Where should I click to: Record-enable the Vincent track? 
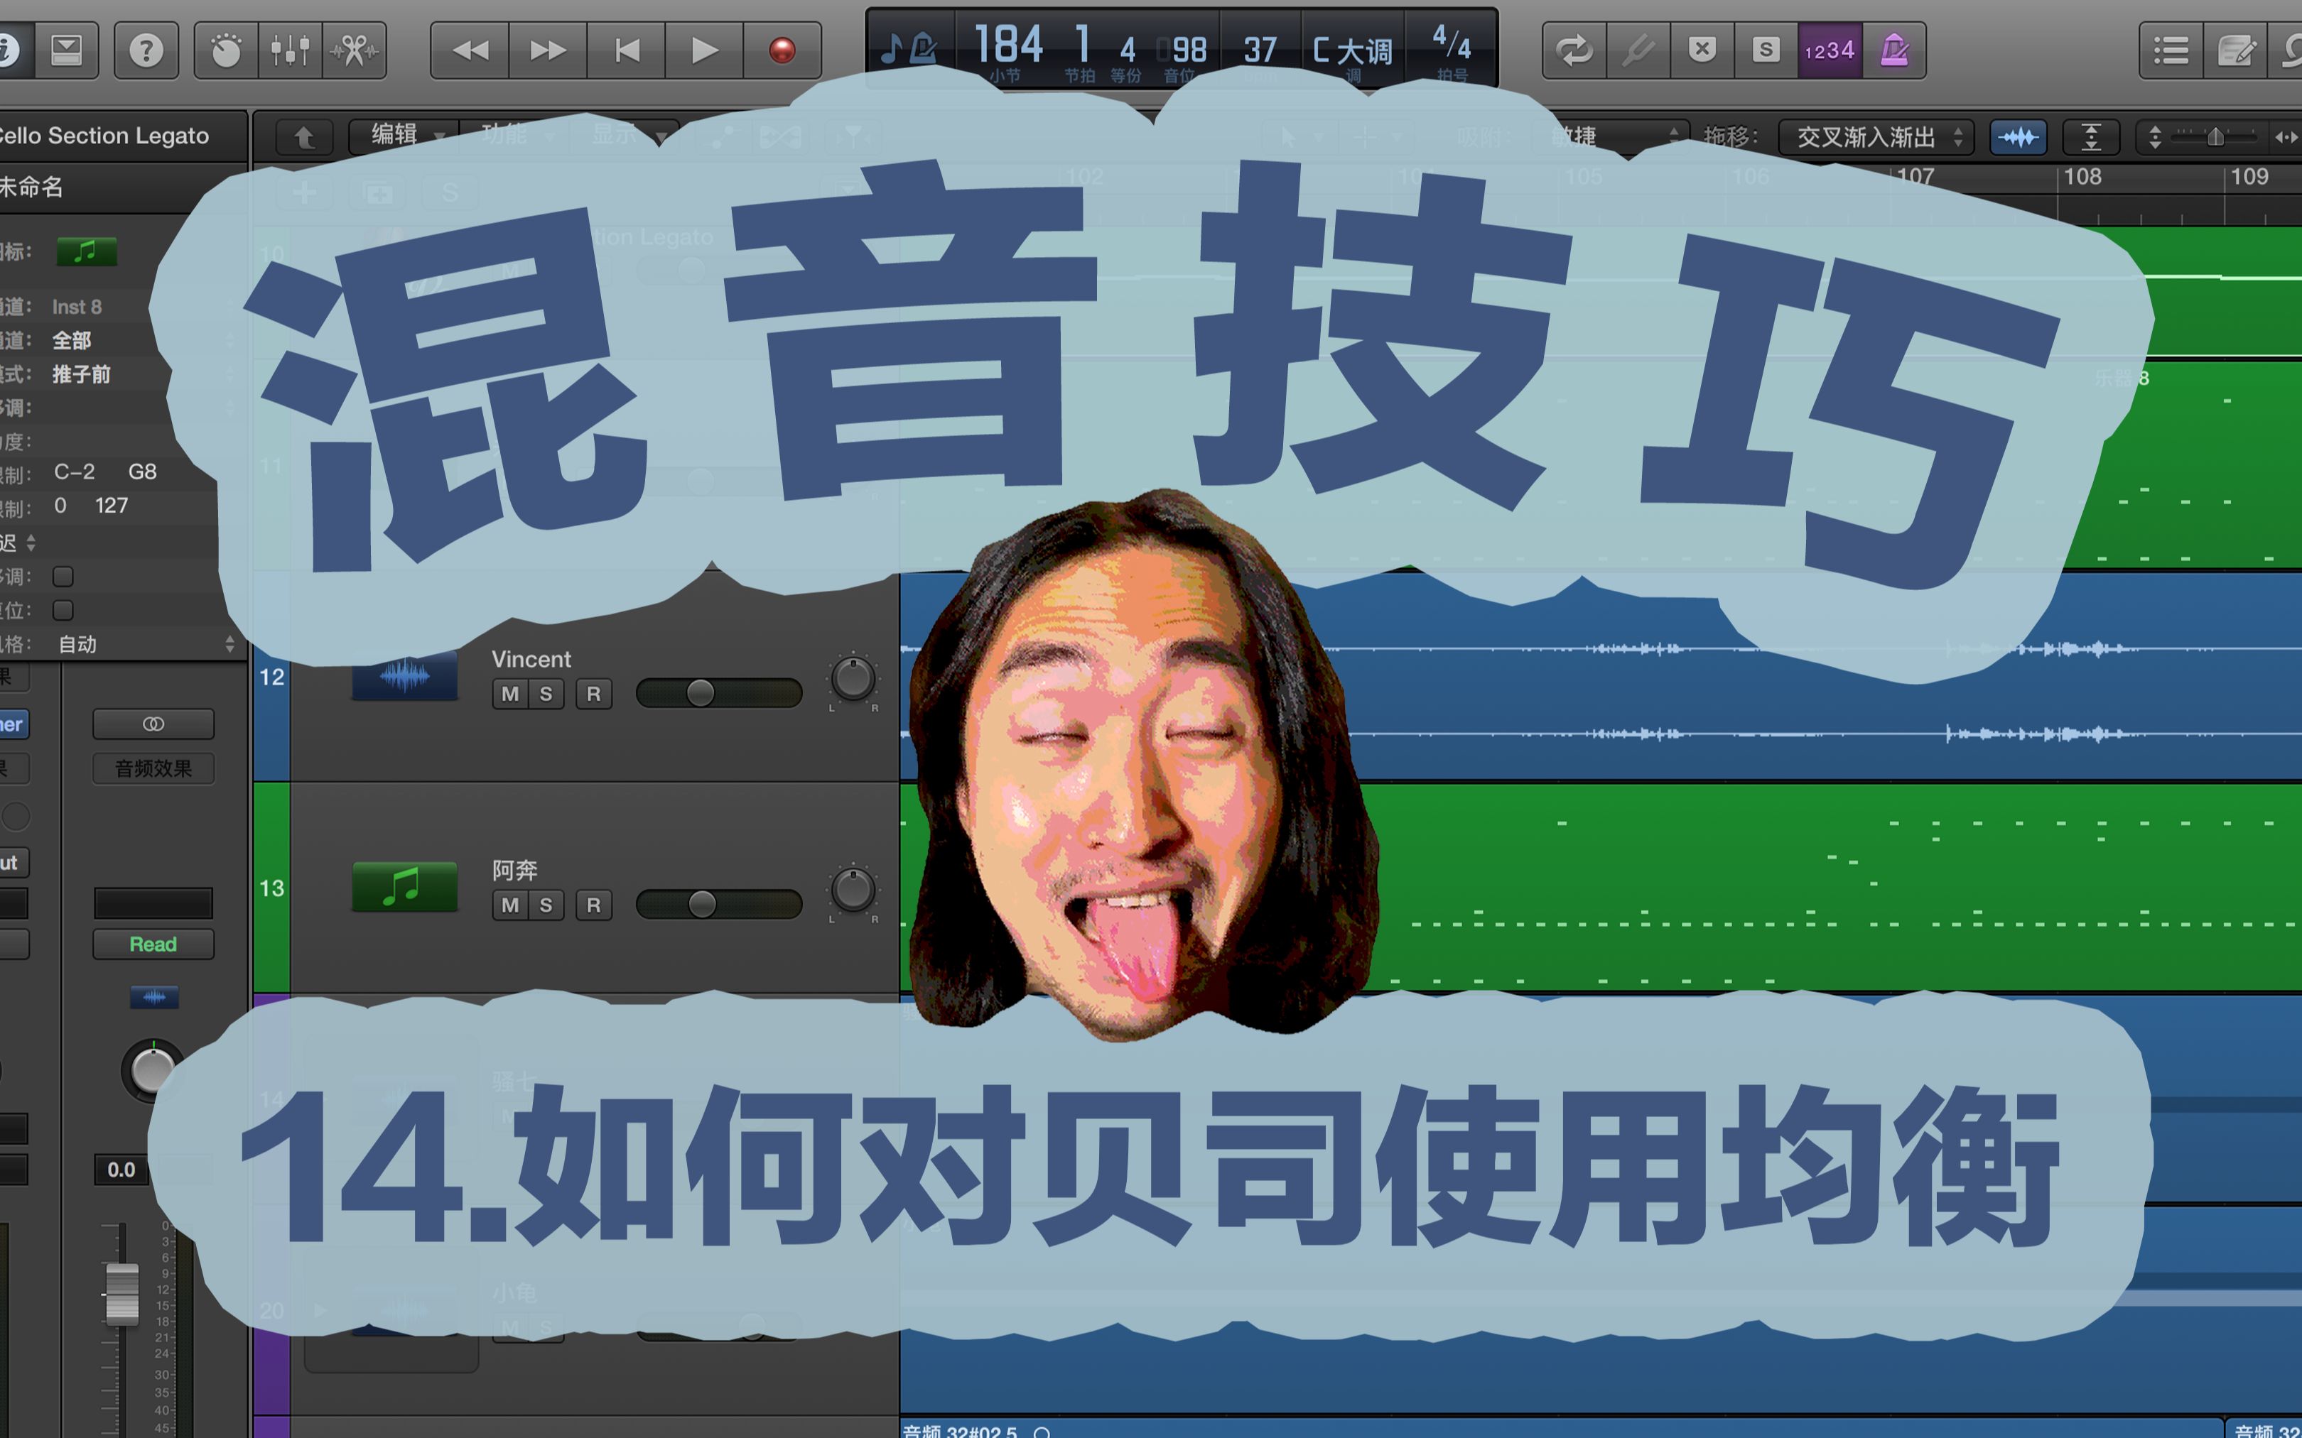point(593,693)
